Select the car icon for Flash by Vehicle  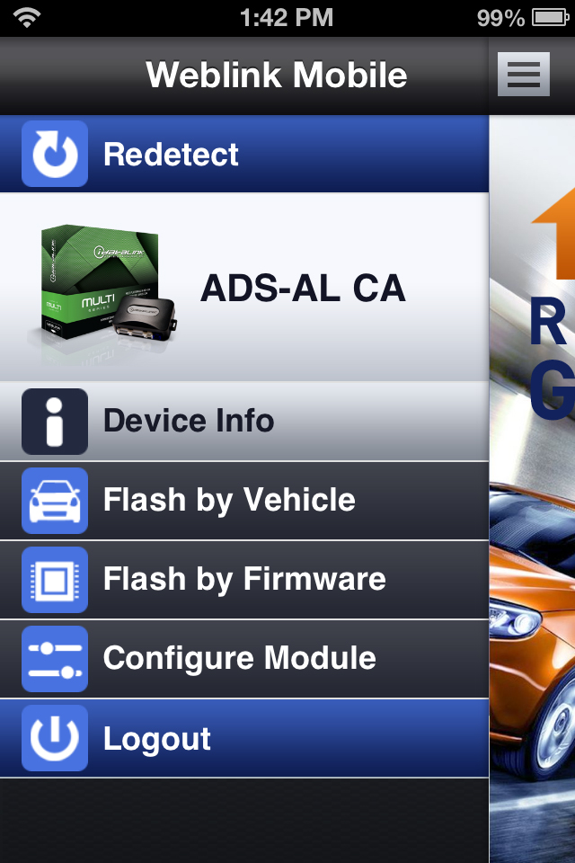tap(55, 501)
